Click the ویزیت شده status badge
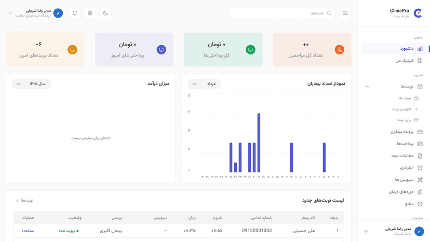 click(x=69, y=231)
